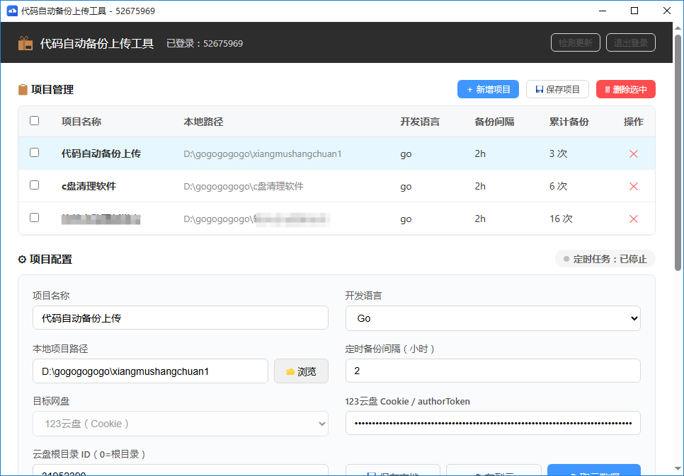This screenshot has height=476, width=684.
Task: Check the checkbox of the 16 次 row
Action: pos(35,218)
